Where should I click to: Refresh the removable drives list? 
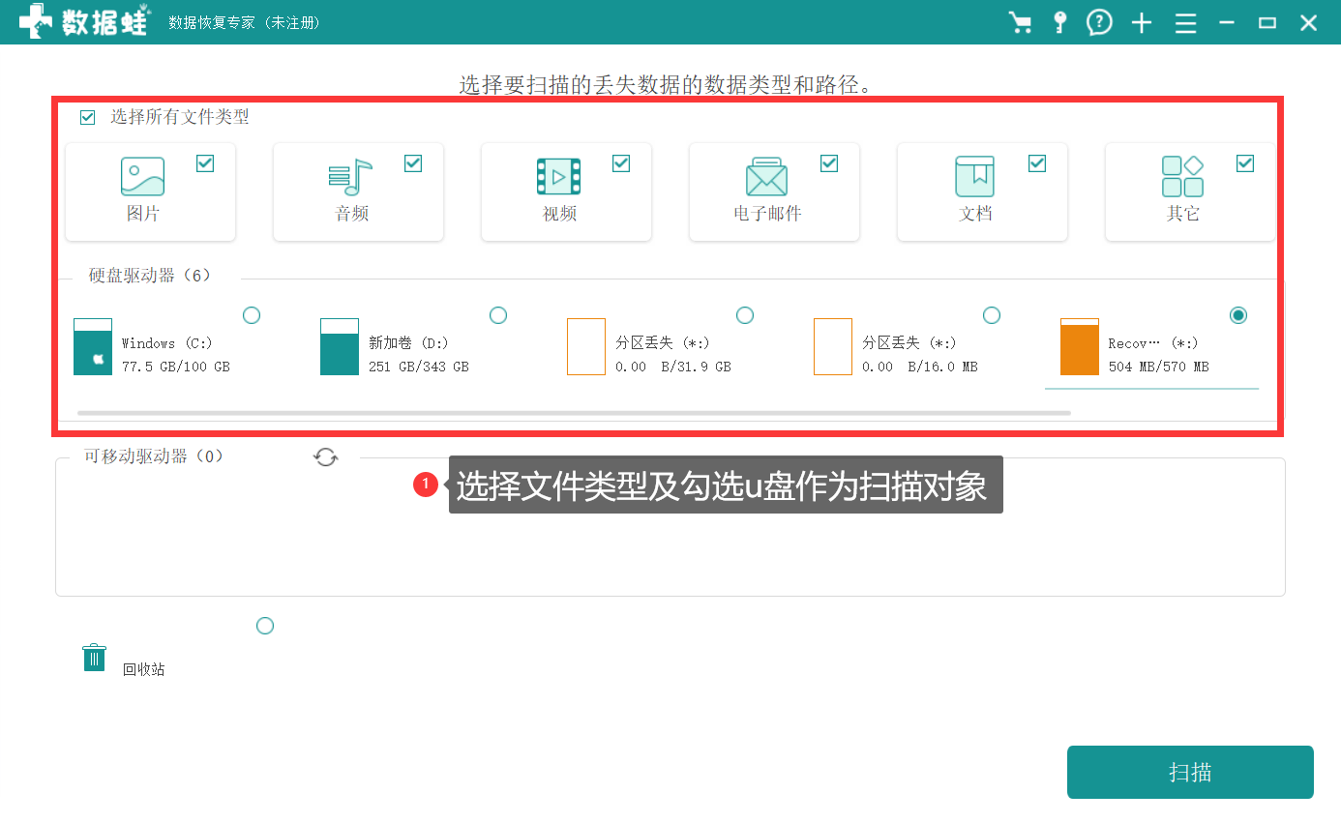pyautogui.click(x=326, y=457)
